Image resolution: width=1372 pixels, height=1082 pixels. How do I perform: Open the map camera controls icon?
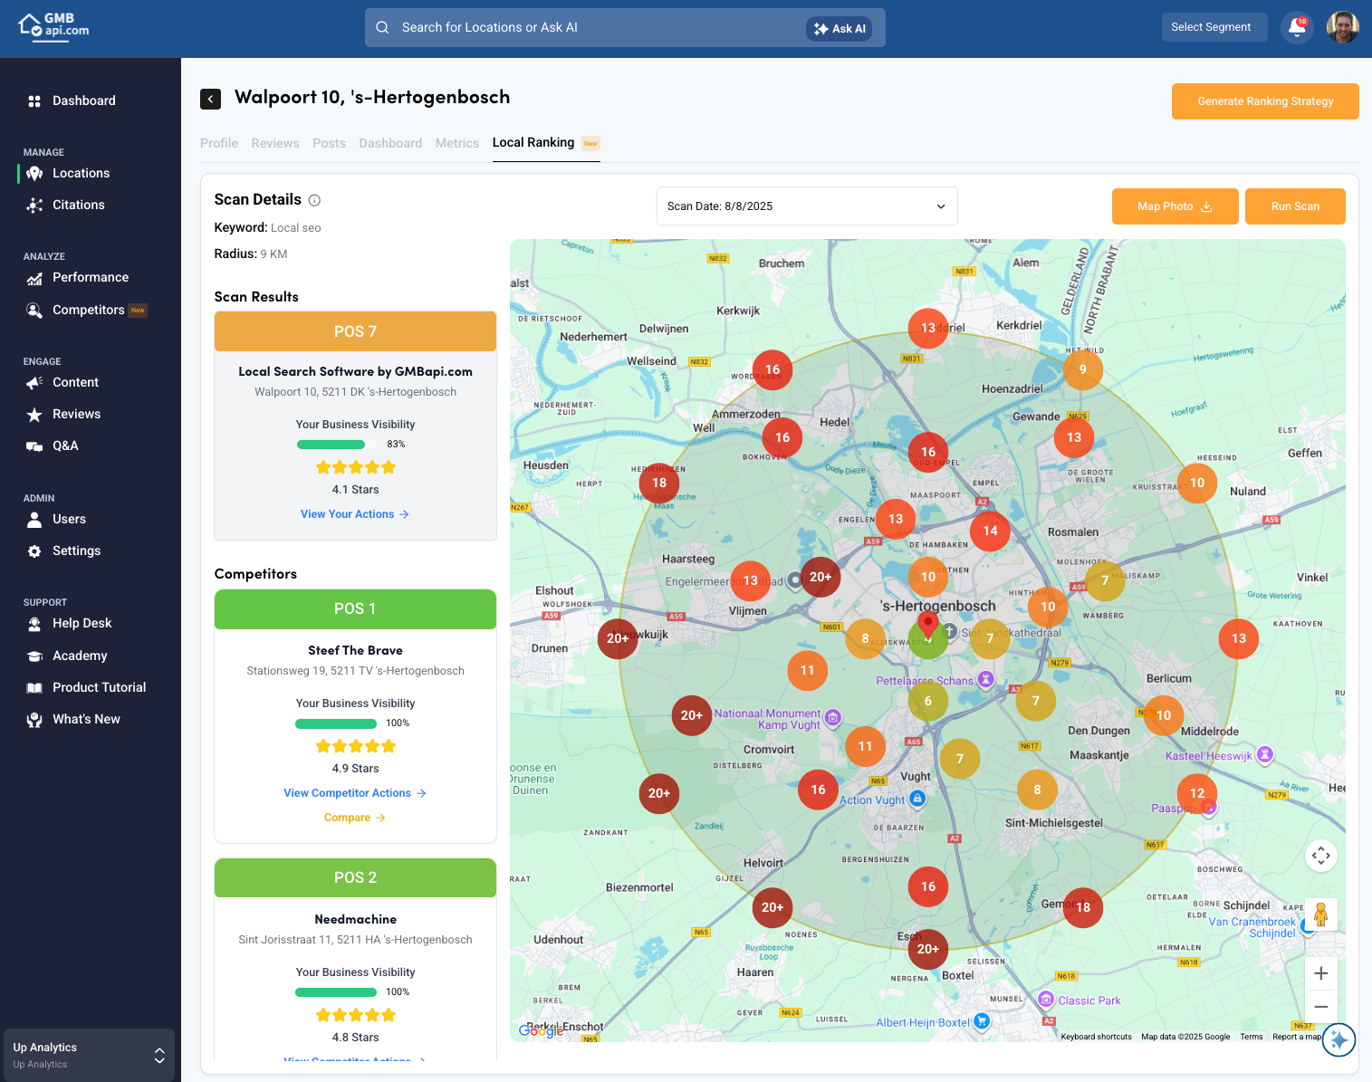click(x=1320, y=856)
